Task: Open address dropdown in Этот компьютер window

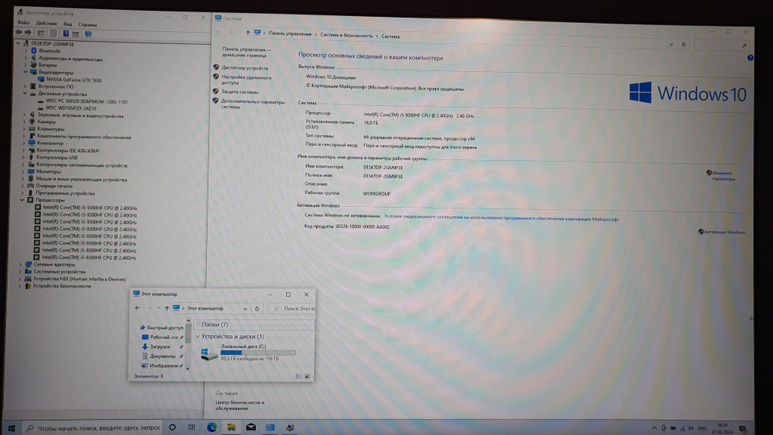Action: point(245,309)
